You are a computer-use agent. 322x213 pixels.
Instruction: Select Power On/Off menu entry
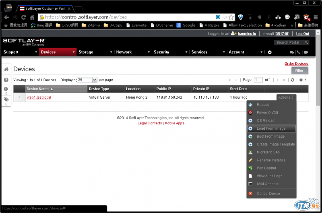271,113
